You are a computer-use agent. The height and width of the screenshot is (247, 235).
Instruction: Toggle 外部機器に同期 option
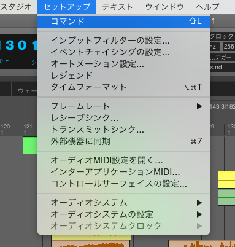pos(123,141)
